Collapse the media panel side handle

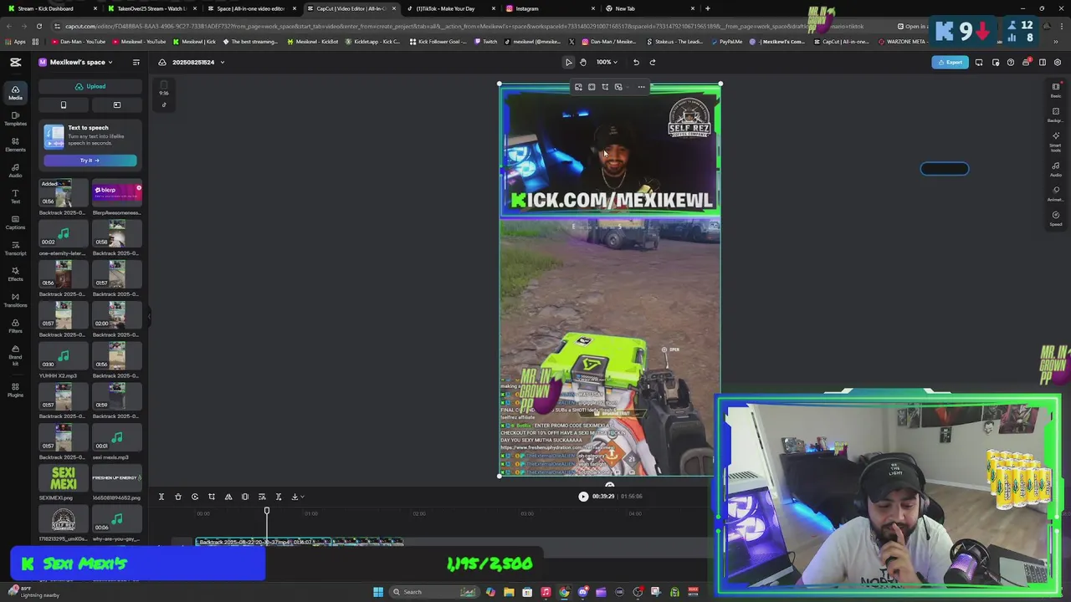[150, 316]
